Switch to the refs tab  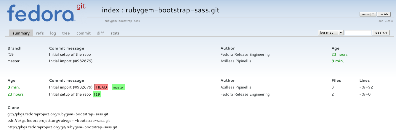tap(40, 33)
